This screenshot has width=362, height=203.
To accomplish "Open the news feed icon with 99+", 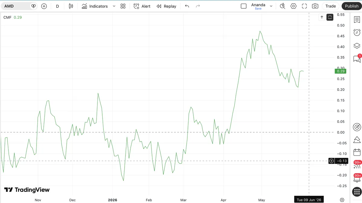I will click(357, 165).
